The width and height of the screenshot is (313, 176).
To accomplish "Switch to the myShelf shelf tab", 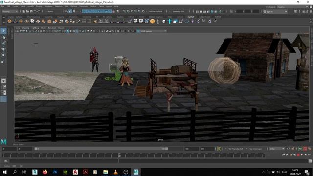I will click(191, 17).
